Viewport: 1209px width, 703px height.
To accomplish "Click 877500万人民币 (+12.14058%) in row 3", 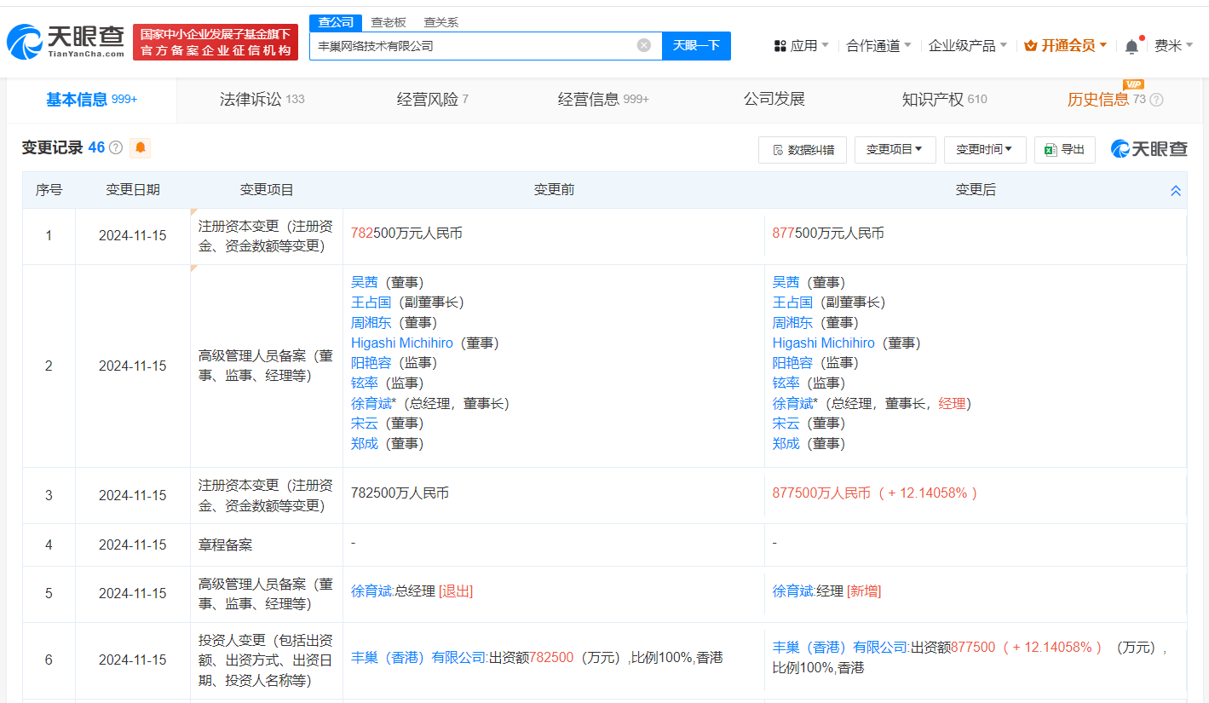I will tap(875, 493).
